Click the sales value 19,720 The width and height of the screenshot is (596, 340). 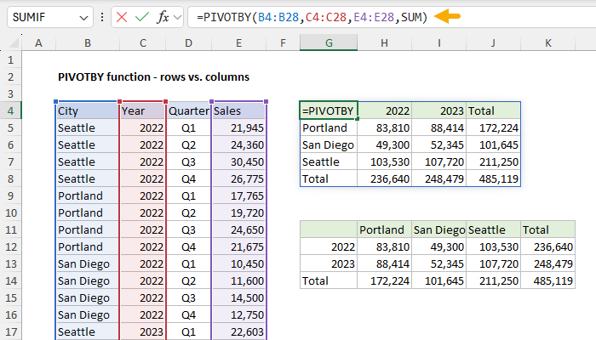(238, 212)
